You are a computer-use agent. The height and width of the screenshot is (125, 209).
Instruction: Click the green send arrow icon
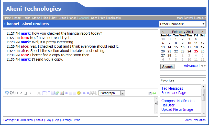[x=154, y=93]
